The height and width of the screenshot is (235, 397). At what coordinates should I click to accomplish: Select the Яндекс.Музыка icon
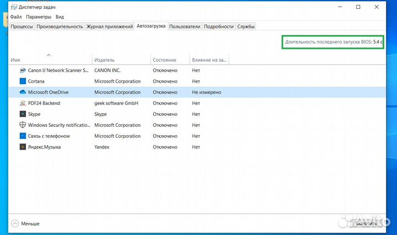(23, 147)
